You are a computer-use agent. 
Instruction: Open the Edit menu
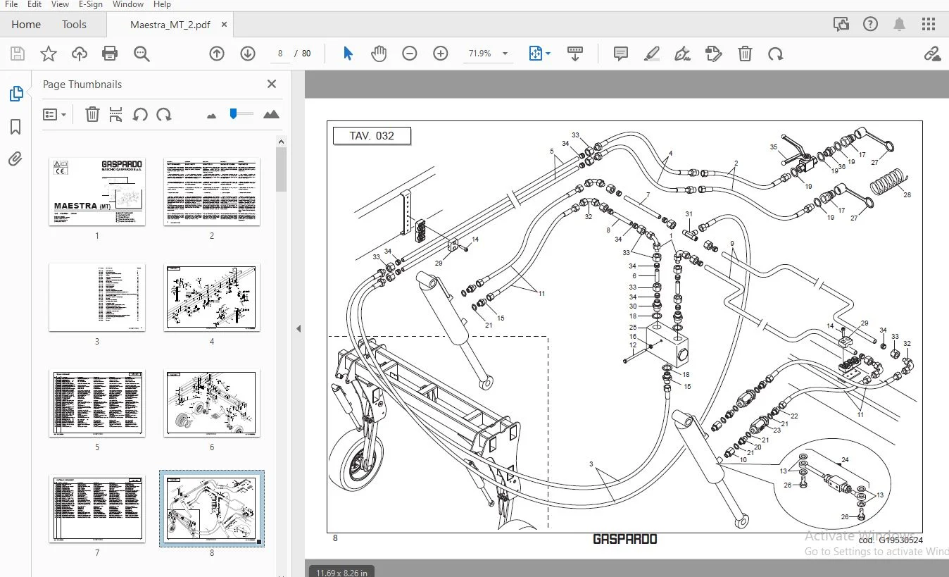pos(34,4)
